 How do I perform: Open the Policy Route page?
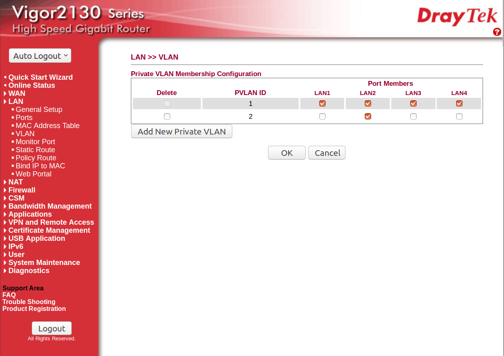coord(36,158)
